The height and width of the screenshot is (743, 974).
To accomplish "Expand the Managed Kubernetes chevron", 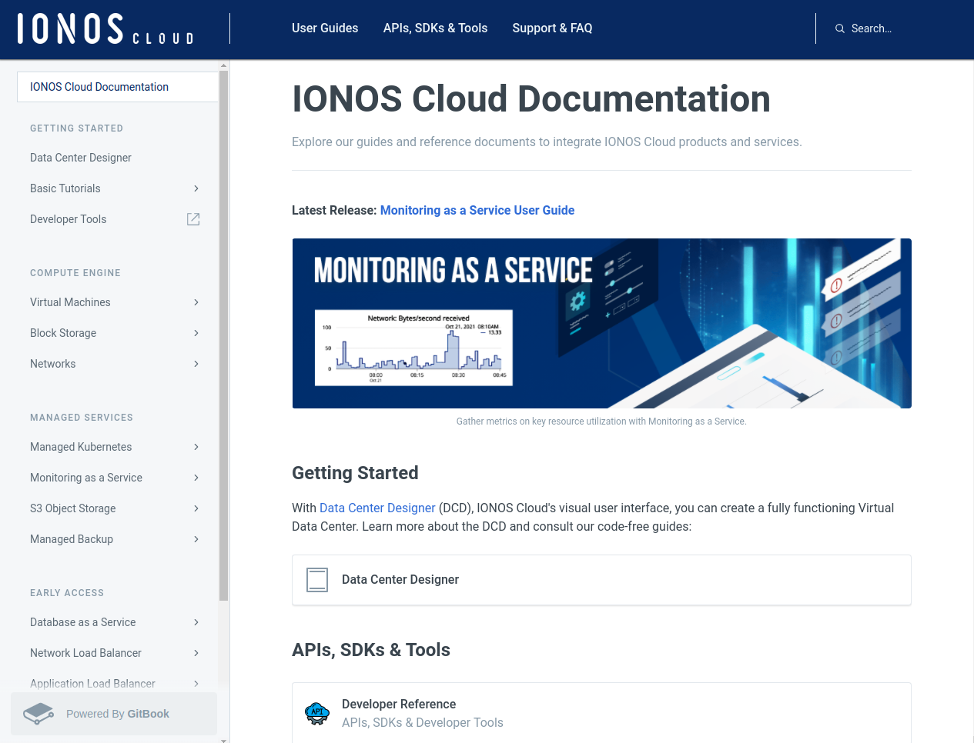I will 196,447.
